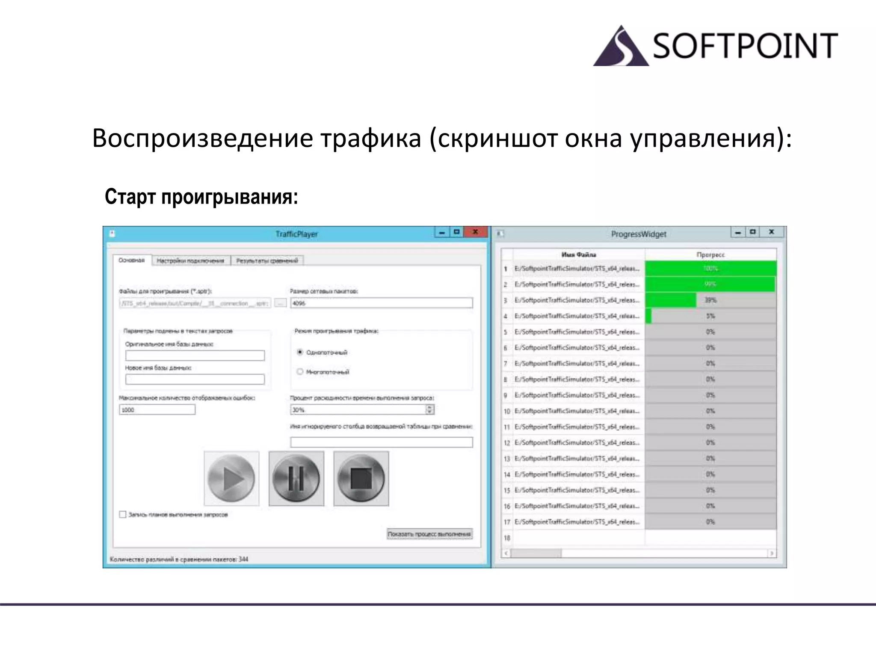Screen dimensions: 876x657
Task: Switch to the Настройки подключения tab
Action: pyautogui.click(x=191, y=260)
